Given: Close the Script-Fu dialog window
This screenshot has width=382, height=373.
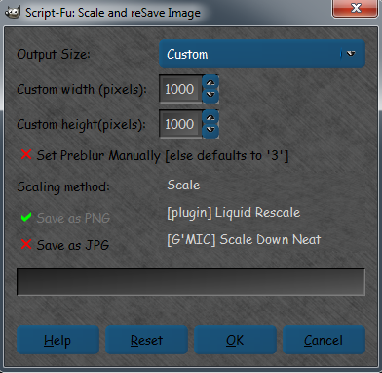Looking at the screenshot, I should (x=356, y=8).
